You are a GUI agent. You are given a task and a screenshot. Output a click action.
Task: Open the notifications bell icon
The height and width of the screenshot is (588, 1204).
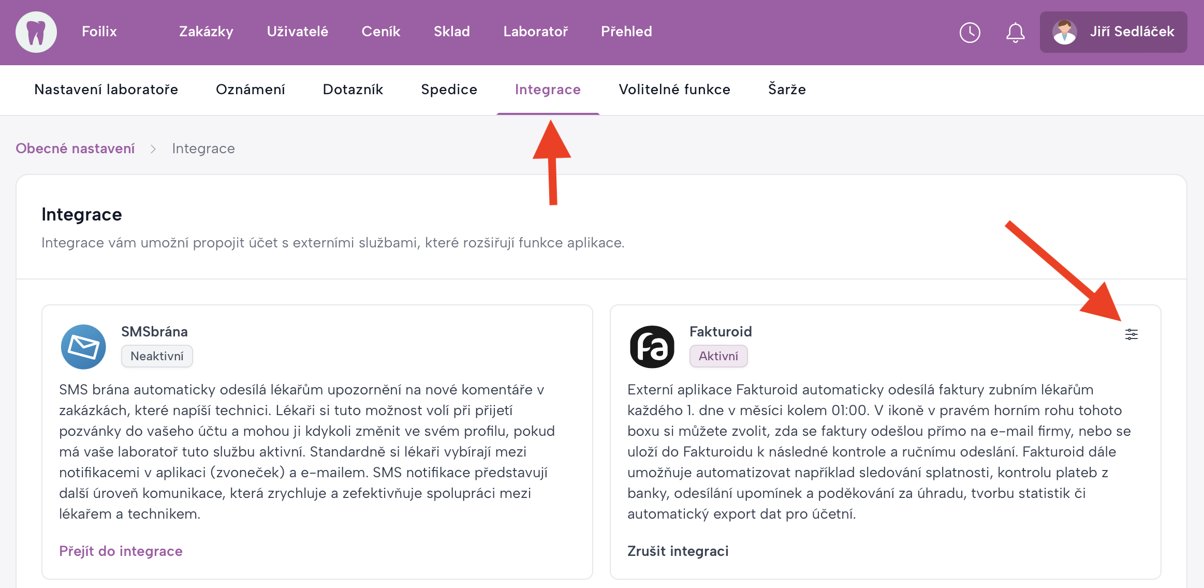pyautogui.click(x=1015, y=32)
